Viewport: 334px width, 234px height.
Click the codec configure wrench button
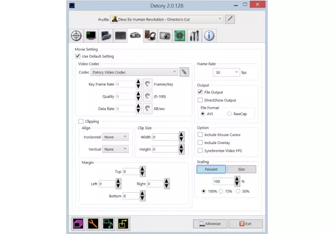tap(184, 72)
